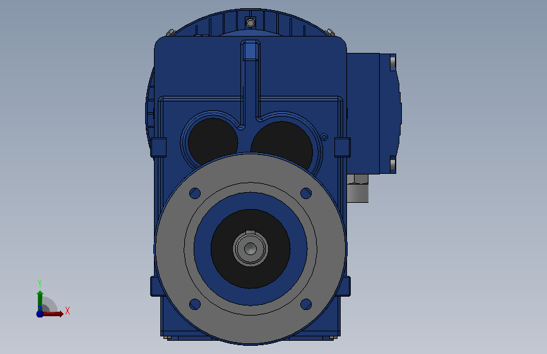Select the keyed output shaft at flange center
The image size is (547, 354).
click(x=250, y=248)
